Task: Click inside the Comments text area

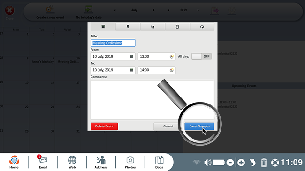Action: pos(152,100)
